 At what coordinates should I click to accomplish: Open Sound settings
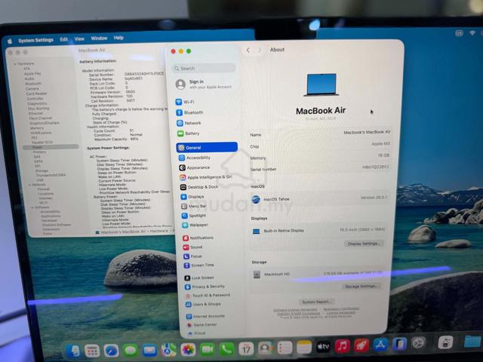tap(192, 247)
